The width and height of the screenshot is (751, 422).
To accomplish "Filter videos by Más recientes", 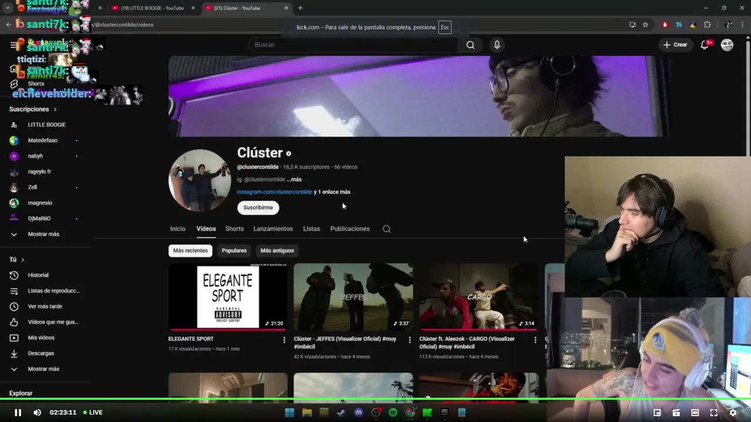I will coord(190,250).
